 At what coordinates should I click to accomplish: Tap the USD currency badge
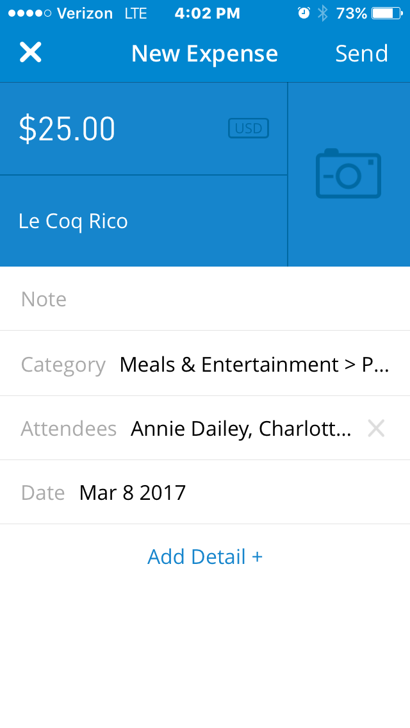pyautogui.click(x=249, y=128)
